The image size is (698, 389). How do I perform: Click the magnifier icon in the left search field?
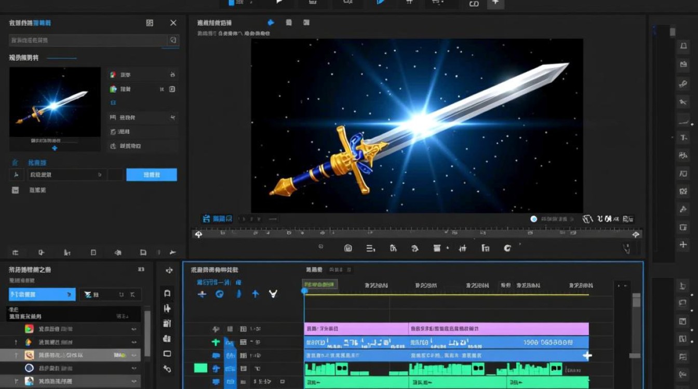173,40
